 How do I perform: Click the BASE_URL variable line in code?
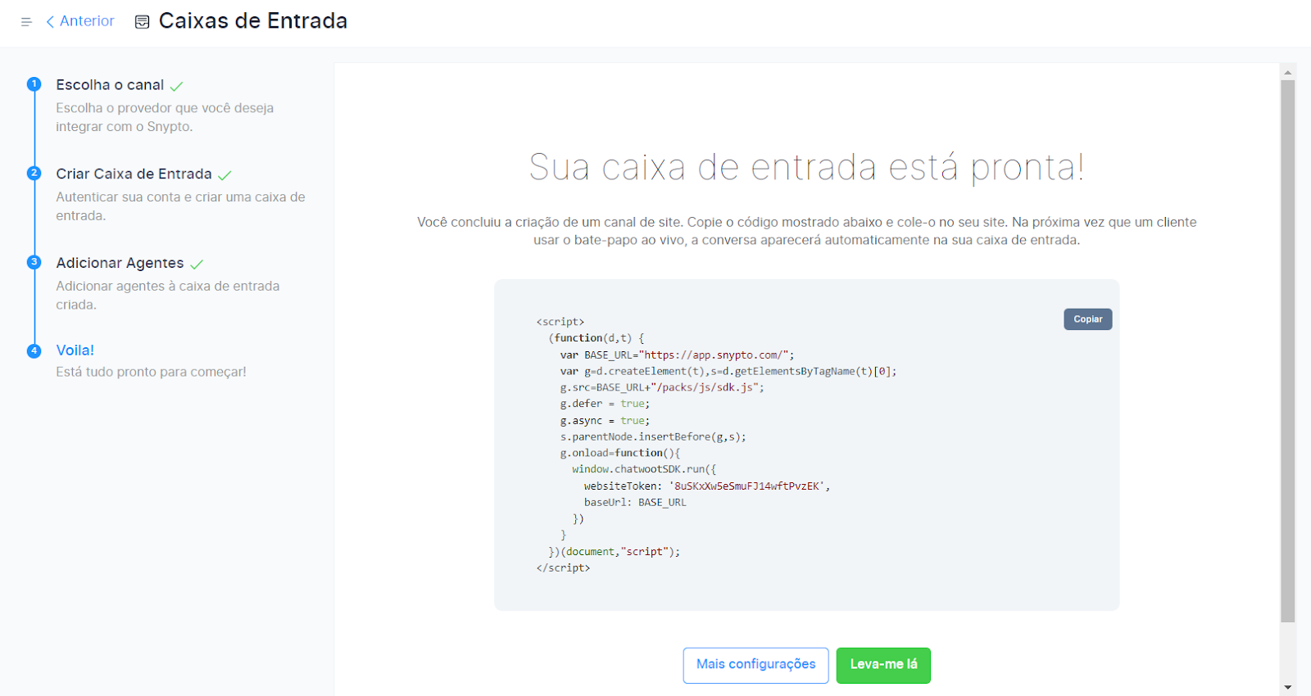pyautogui.click(x=677, y=355)
